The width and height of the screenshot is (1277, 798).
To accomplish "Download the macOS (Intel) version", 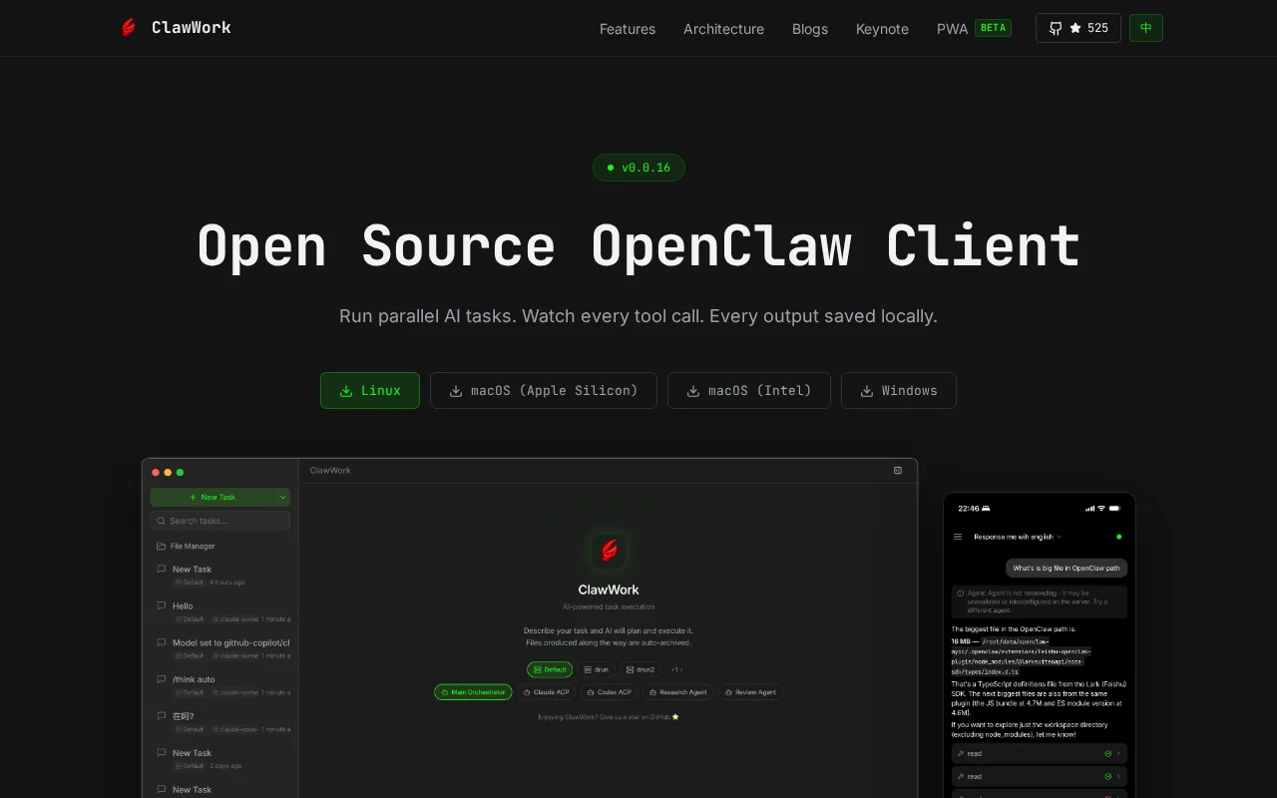I will [749, 391].
